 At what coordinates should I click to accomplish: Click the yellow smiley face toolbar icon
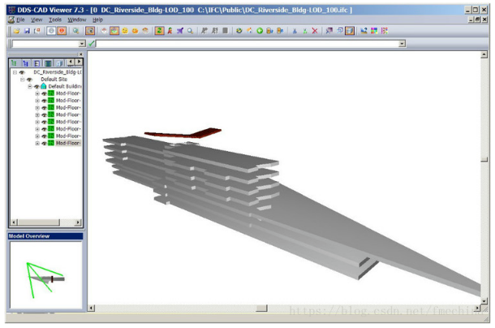pos(125,31)
